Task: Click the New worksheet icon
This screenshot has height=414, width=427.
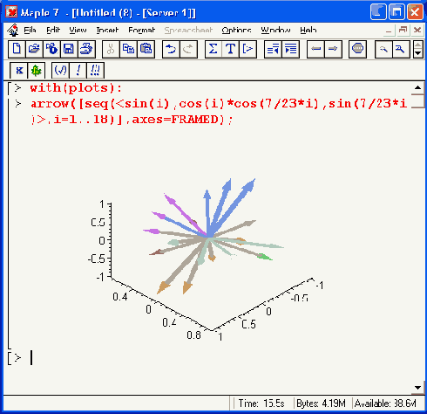Action: click(17, 49)
